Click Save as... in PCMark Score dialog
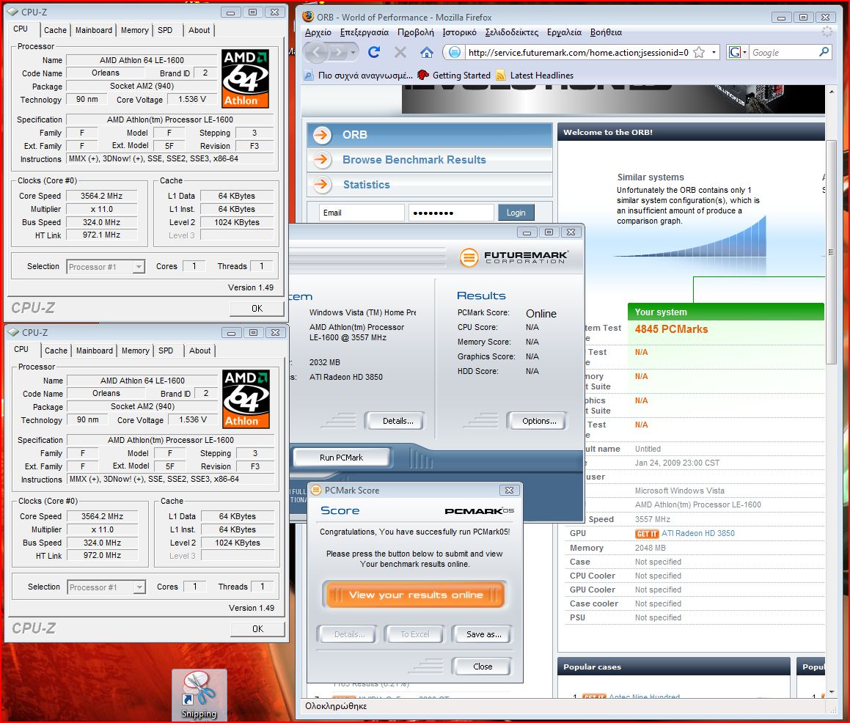The width and height of the screenshot is (850, 723). coord(483,634)
